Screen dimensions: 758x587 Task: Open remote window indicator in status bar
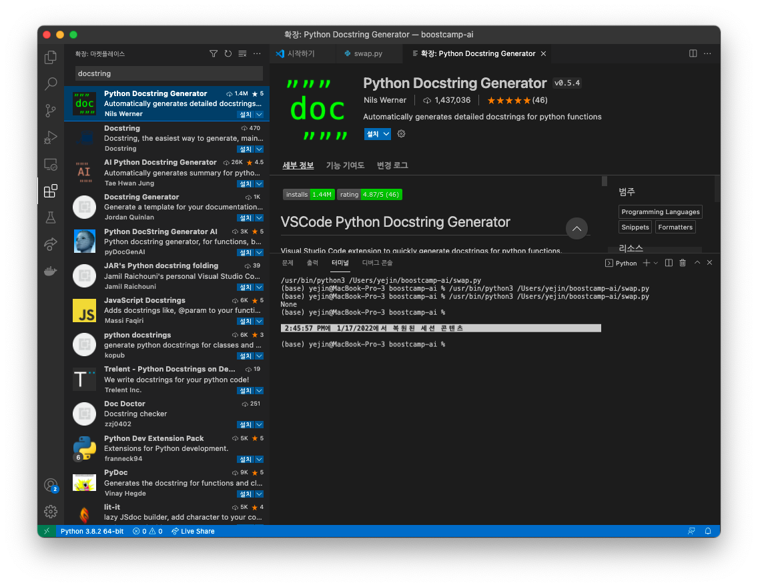point(47,531)
